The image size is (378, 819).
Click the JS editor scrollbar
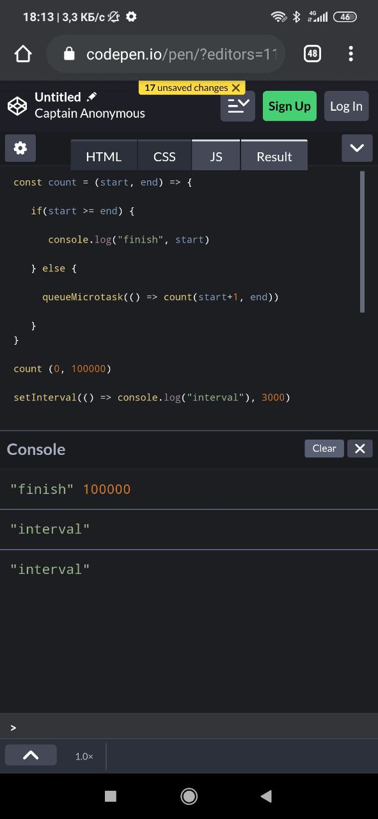[363, 241]
